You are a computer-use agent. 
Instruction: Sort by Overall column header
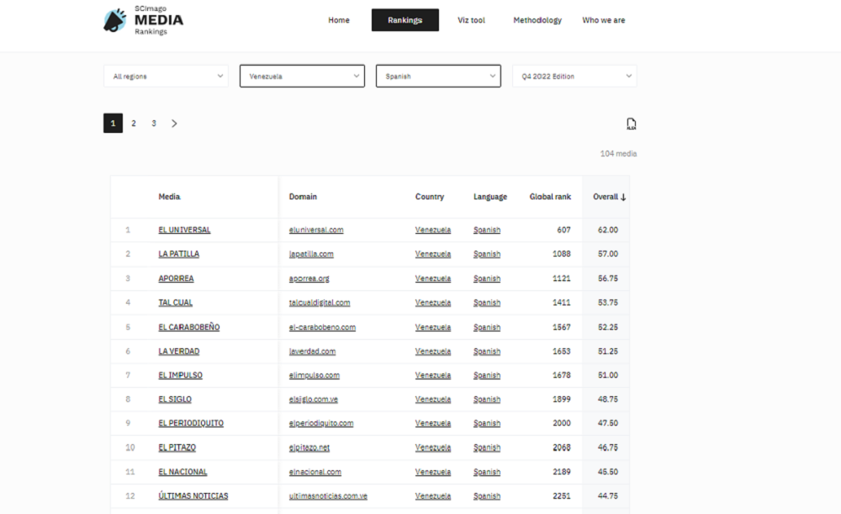pos(610,197)
